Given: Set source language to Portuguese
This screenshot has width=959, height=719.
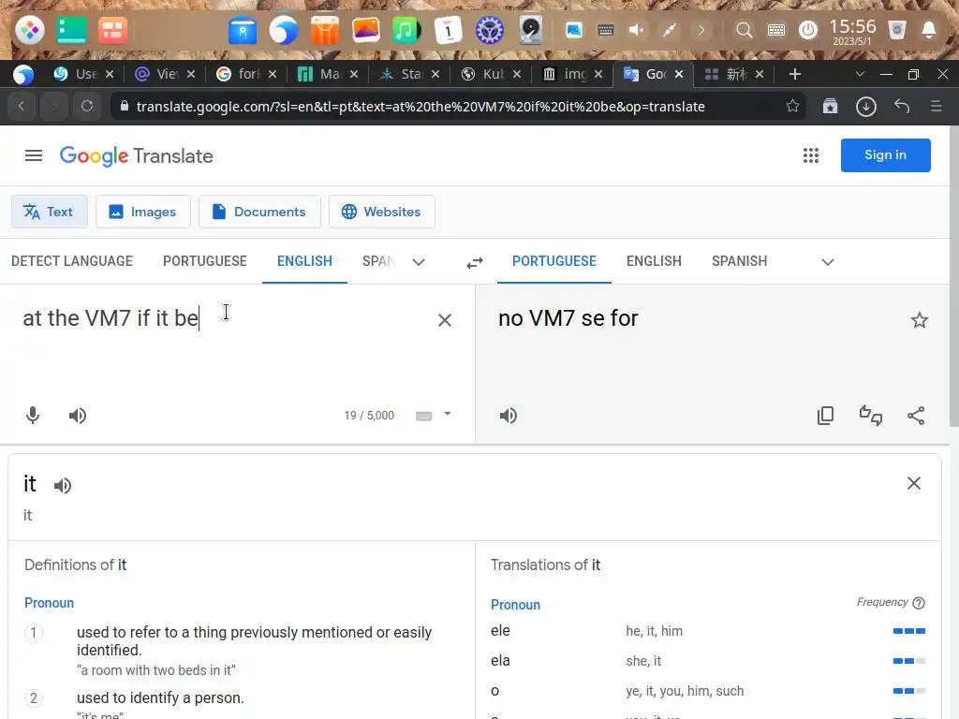Looking at the screenshot, I should 205,261.
